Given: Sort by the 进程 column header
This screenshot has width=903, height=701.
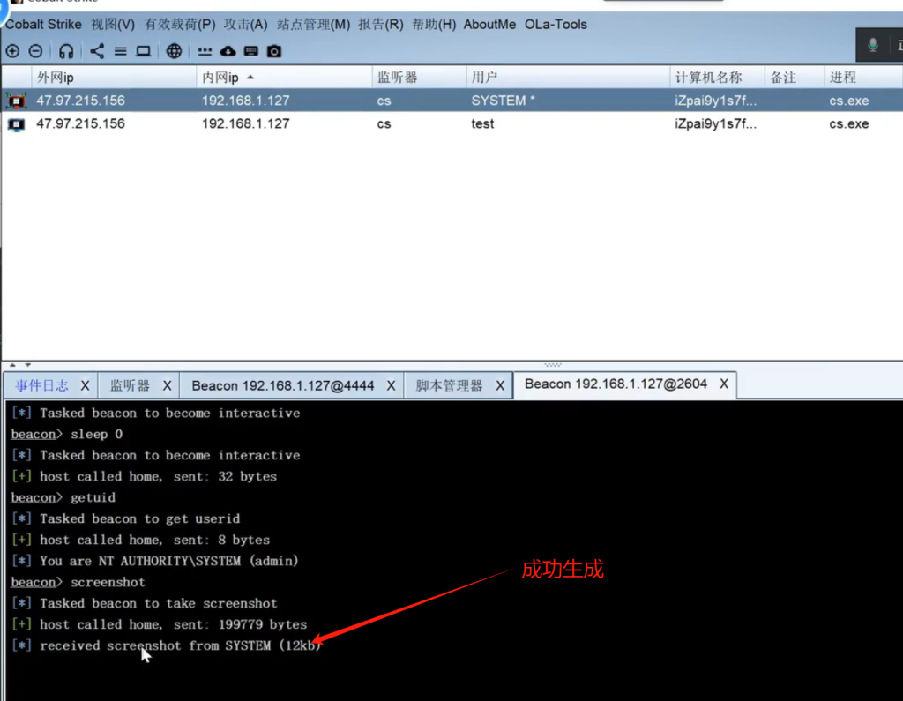Looking at the screenshot, I should pos(863,78).
